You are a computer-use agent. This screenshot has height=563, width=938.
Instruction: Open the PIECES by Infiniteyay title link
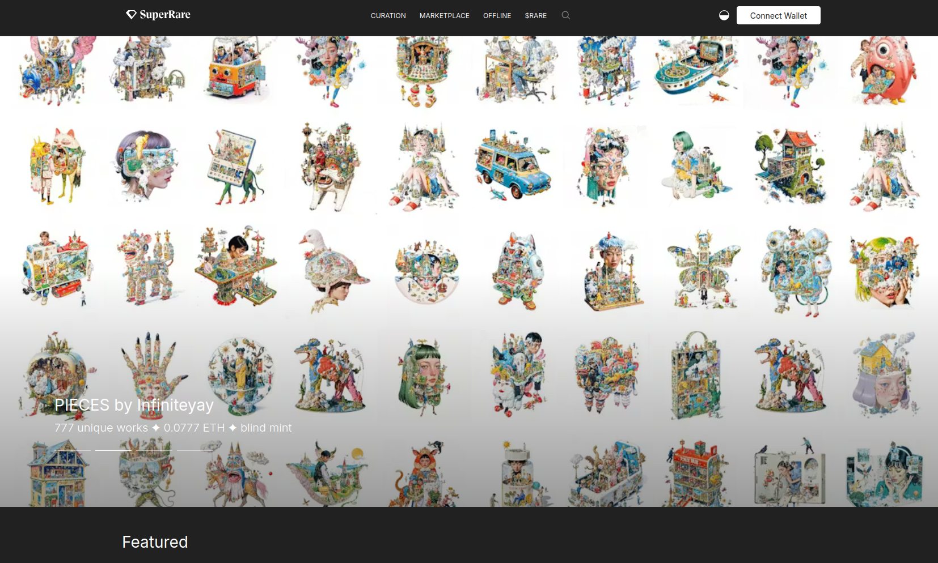(134, 405)
